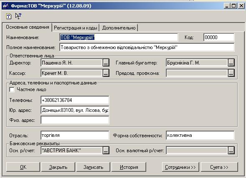Open the 1C window system menu icon
The height and width of the screenshot is (178, 246).
click(6, 6)
